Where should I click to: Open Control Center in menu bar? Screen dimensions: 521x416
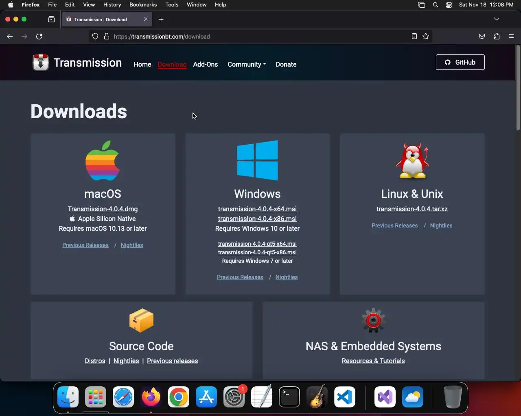click(449, 4)
